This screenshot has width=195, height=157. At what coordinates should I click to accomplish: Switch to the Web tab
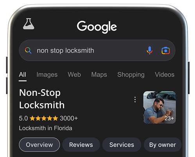74,75
